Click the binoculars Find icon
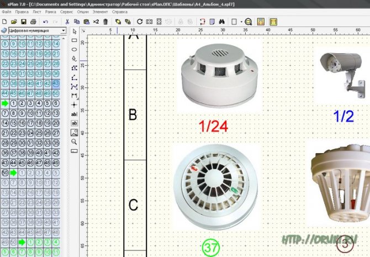 coord(219,22)
